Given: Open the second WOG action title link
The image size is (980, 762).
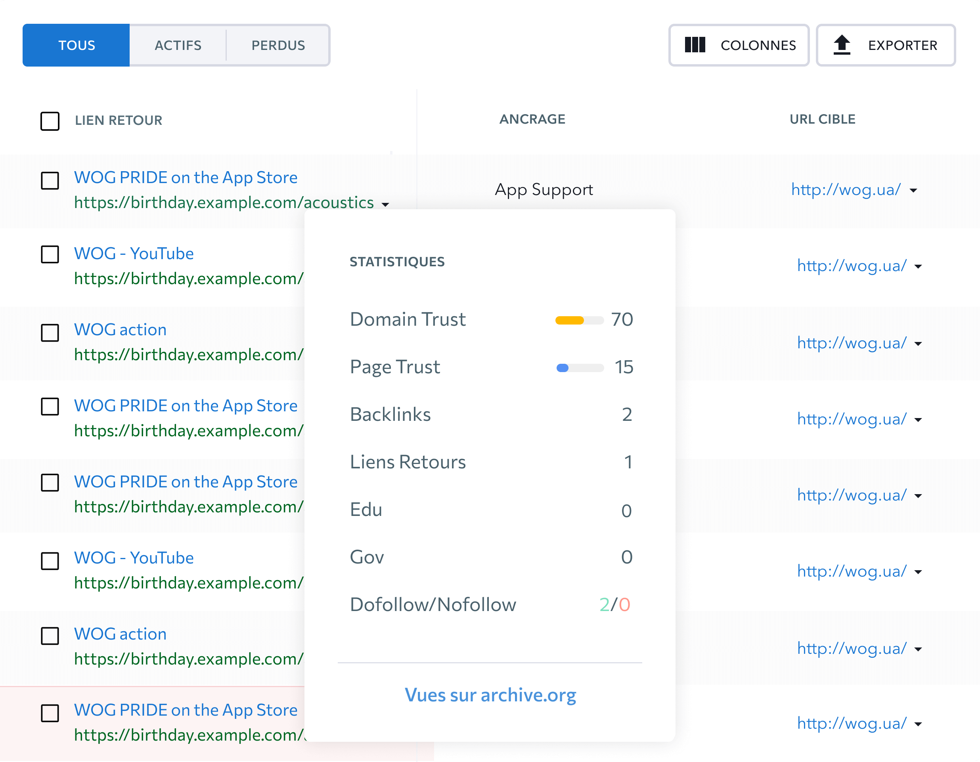Looking at the screenshot, I should (x=120, y=634).
